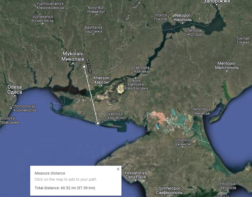Click the Total distance text in the panel
This screenshot has width=252, height=197.
coord(65,188)
